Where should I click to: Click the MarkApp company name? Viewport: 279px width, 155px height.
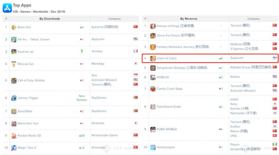(x=98, y=63)
